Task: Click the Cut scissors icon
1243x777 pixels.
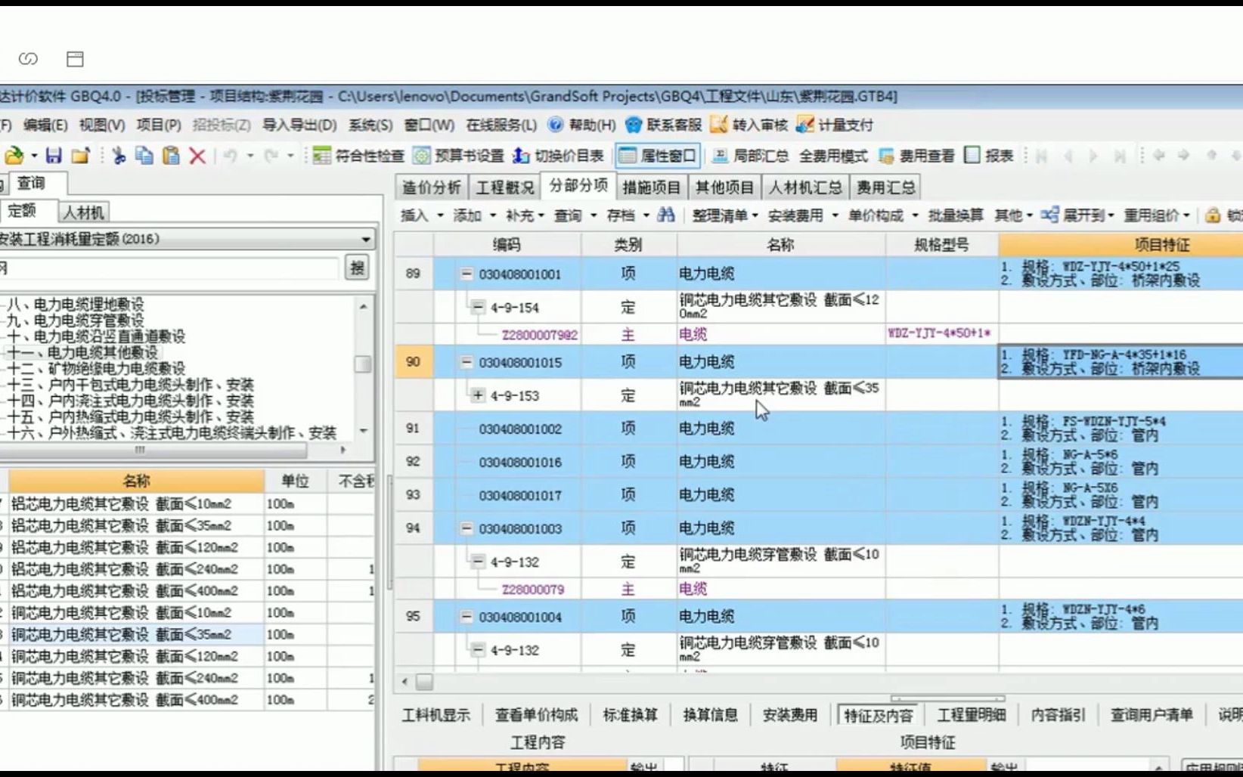Action: (x=119, y=156)
